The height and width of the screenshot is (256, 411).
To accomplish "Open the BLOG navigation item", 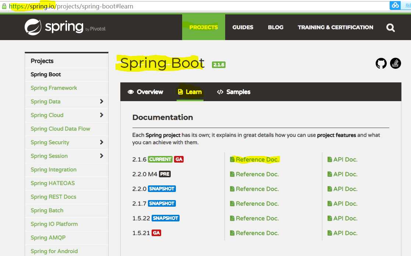I will pyautogui.click(x=276, y=27).
